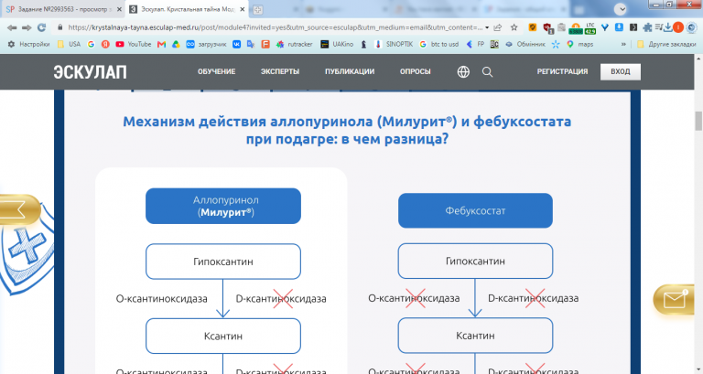Bookmark this page with the star icon

coord(514,27)
